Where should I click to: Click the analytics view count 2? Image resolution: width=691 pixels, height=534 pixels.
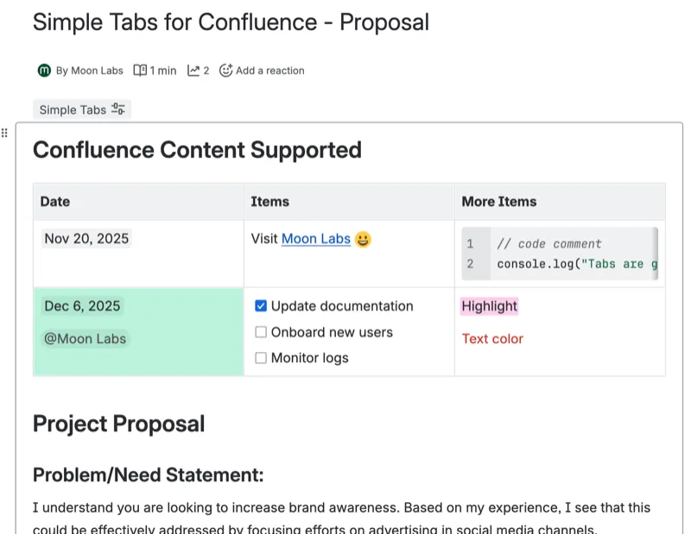click(206, 71)
